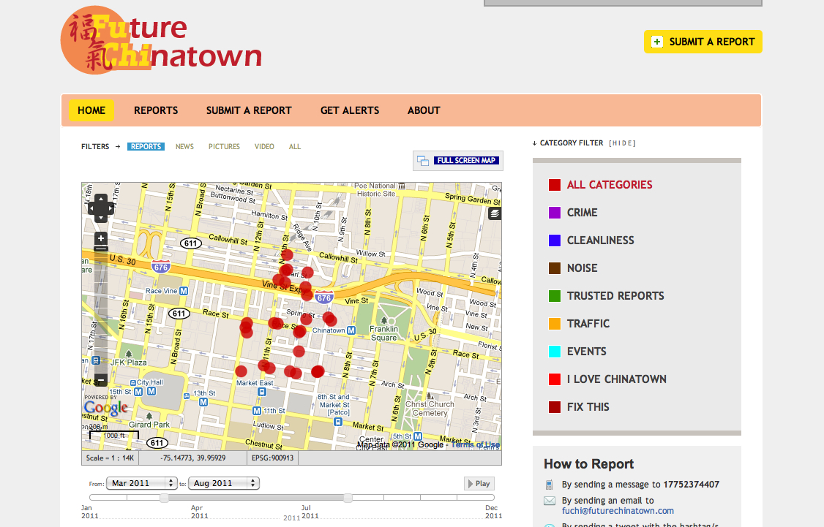Select the Fix This category
The height and width of the screenshot is (527, 824).
(x=579, y=407)
